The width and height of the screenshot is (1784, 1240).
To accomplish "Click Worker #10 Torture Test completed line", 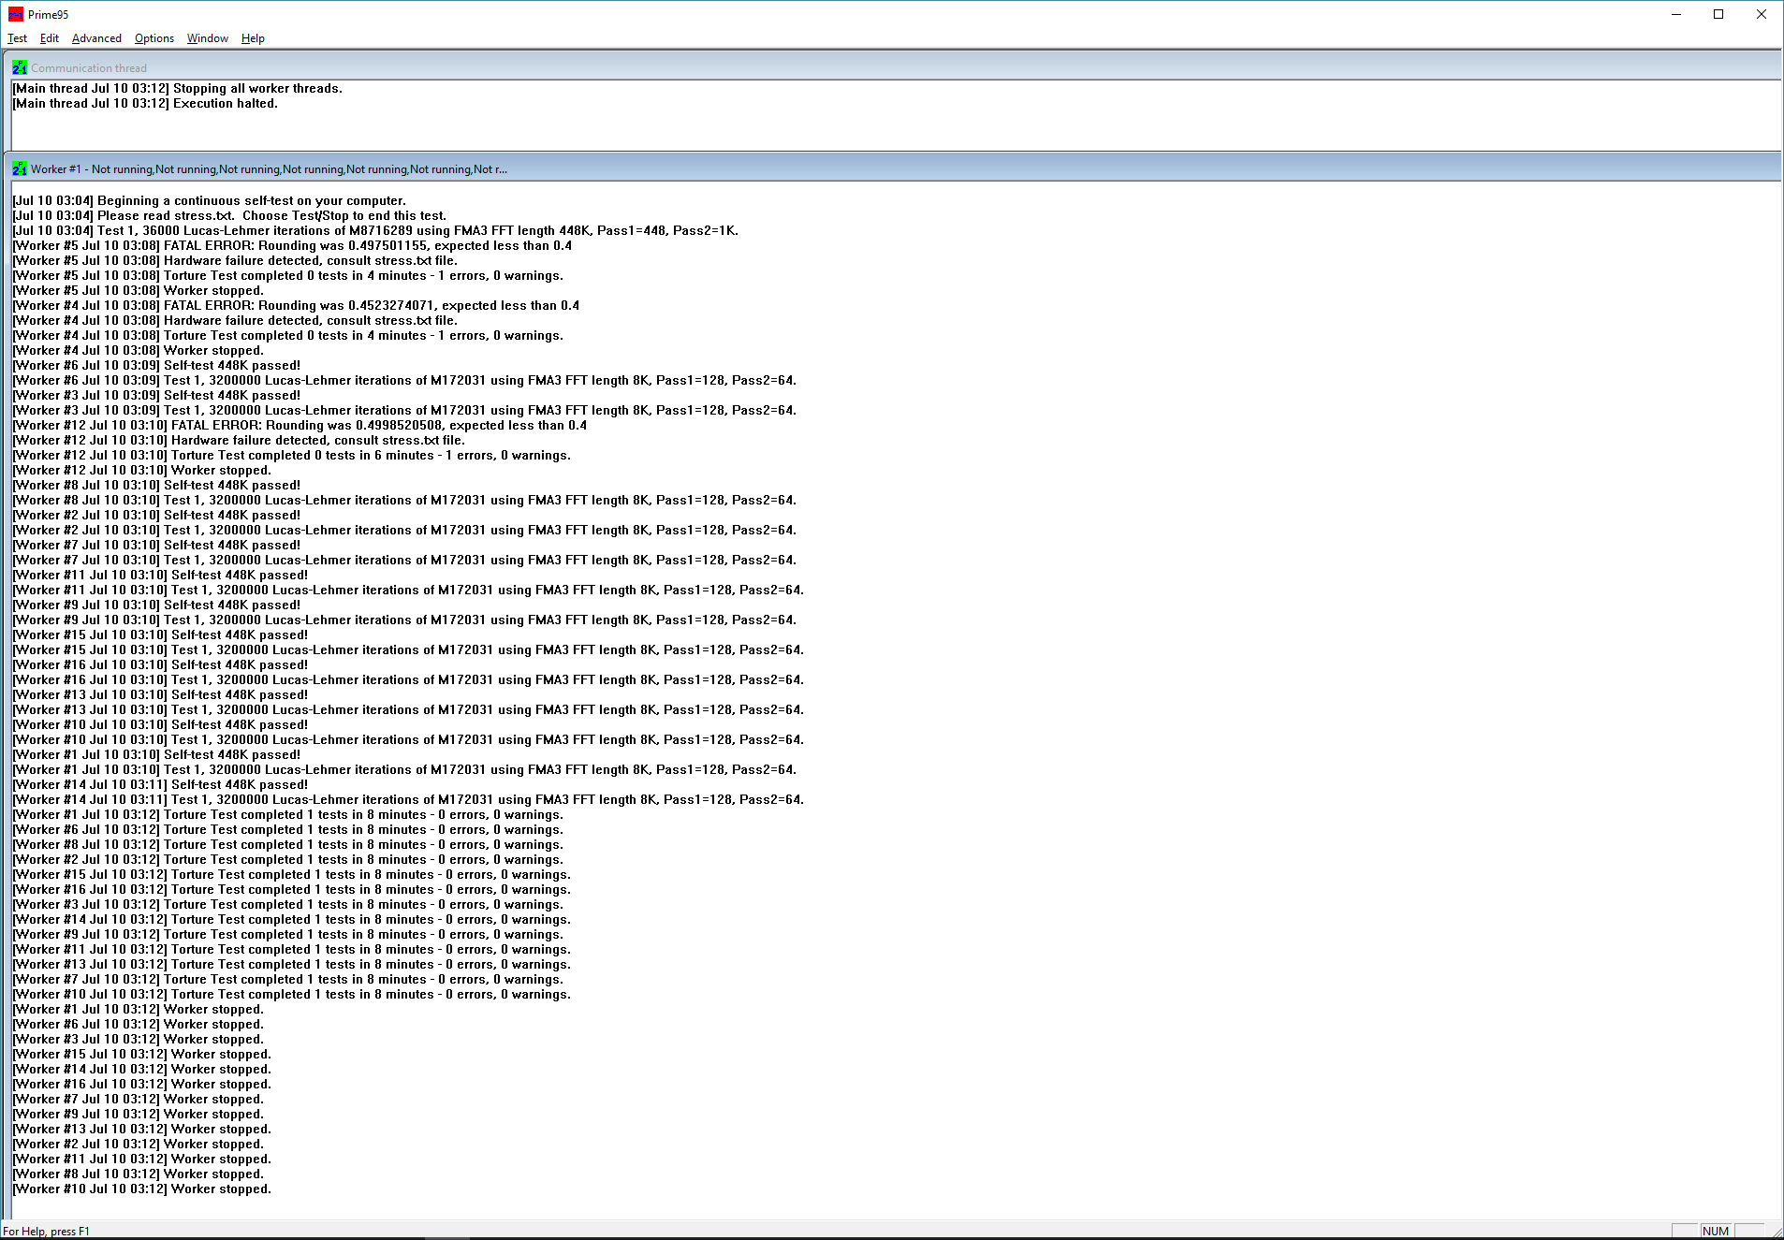I will pos(292,994).
